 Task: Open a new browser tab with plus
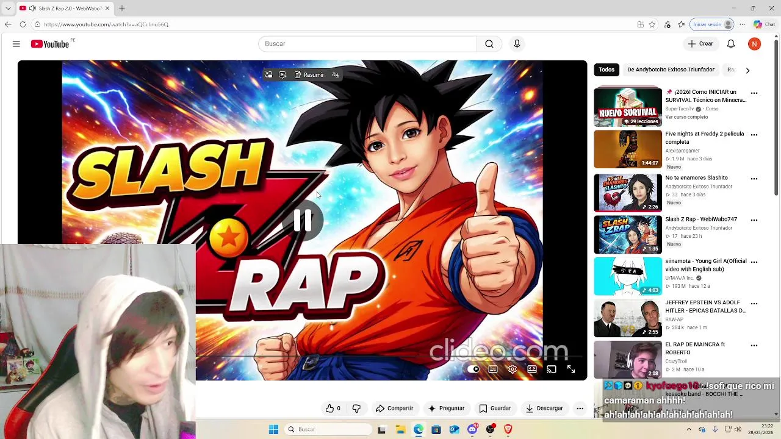[122, 8]
